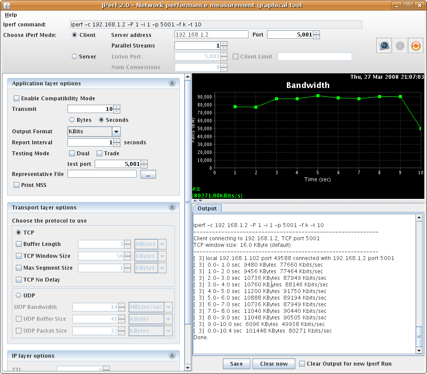Image resolution: width=427 pixels, height=374 pixels.
Task: Increase the Report Interval spinner
Action: [116, 141]
